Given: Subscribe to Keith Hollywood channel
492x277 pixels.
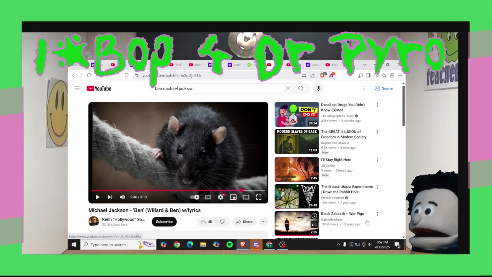Looking at the screenshot, I should [x=164, y=222].
